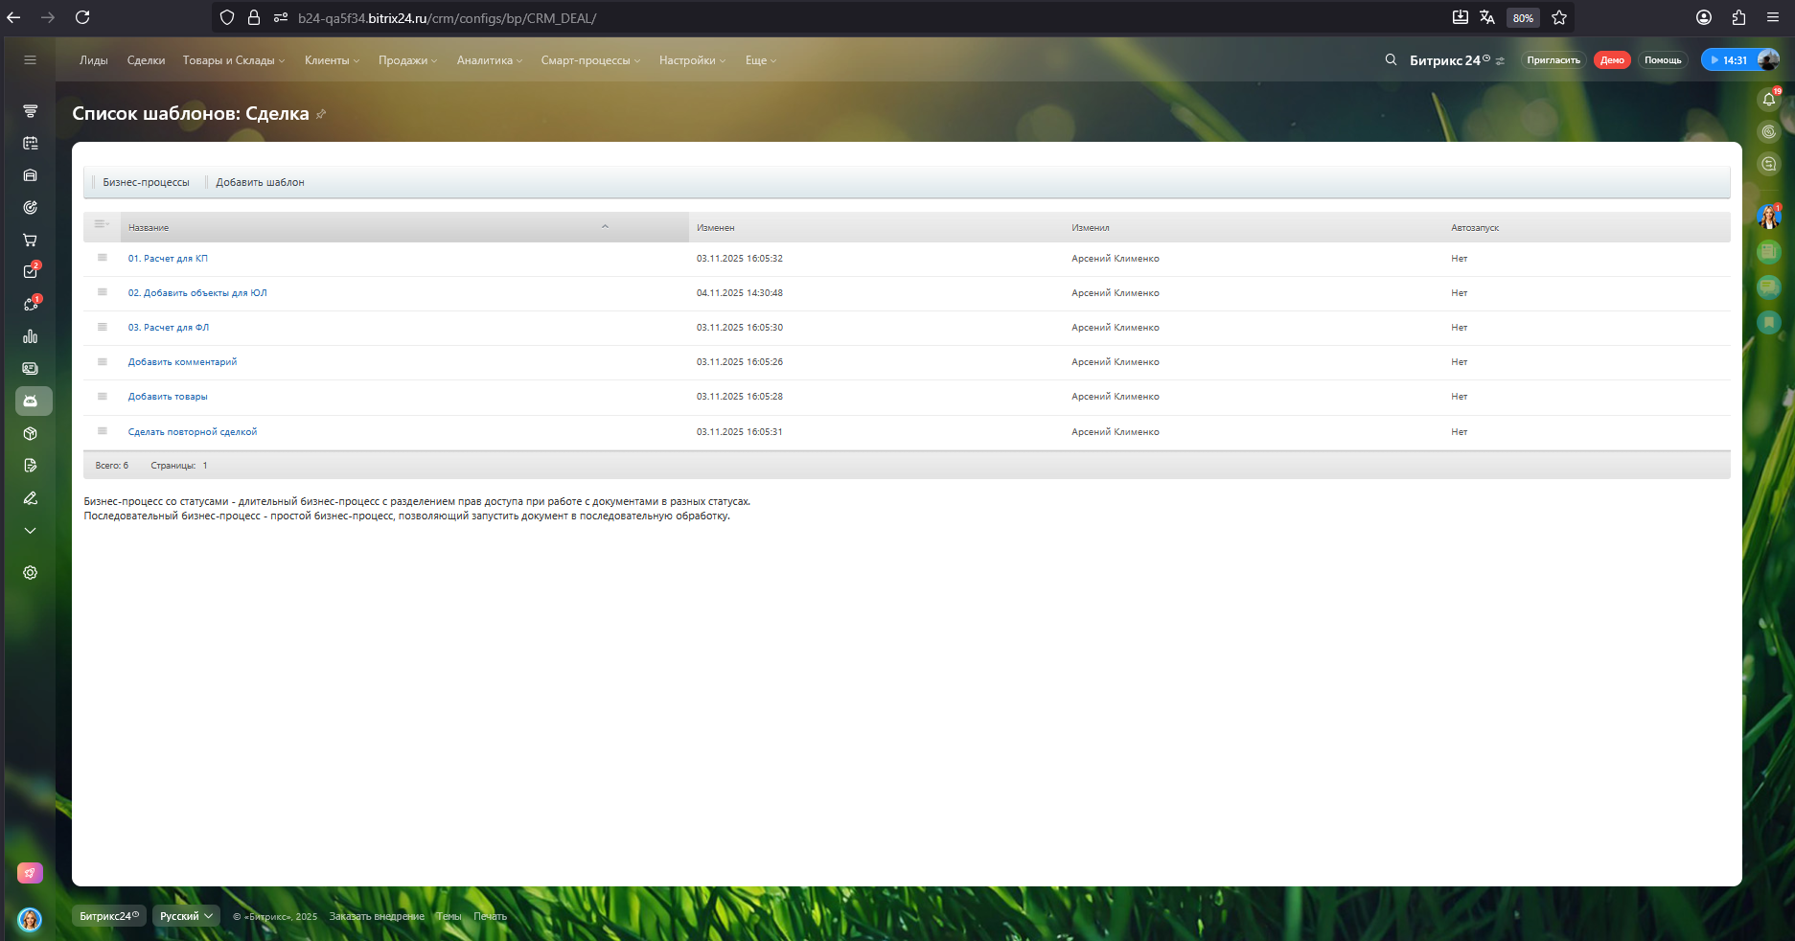Viewport: 1795px width, 941px height.
Task: Open the spiral icon below the notifications bell
Action: pos(1769,132)
